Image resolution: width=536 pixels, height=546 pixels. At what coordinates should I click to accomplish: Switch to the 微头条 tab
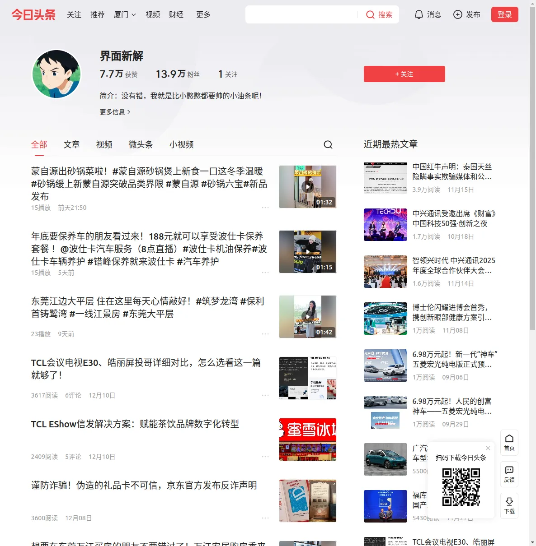click(x=141, y=144)
